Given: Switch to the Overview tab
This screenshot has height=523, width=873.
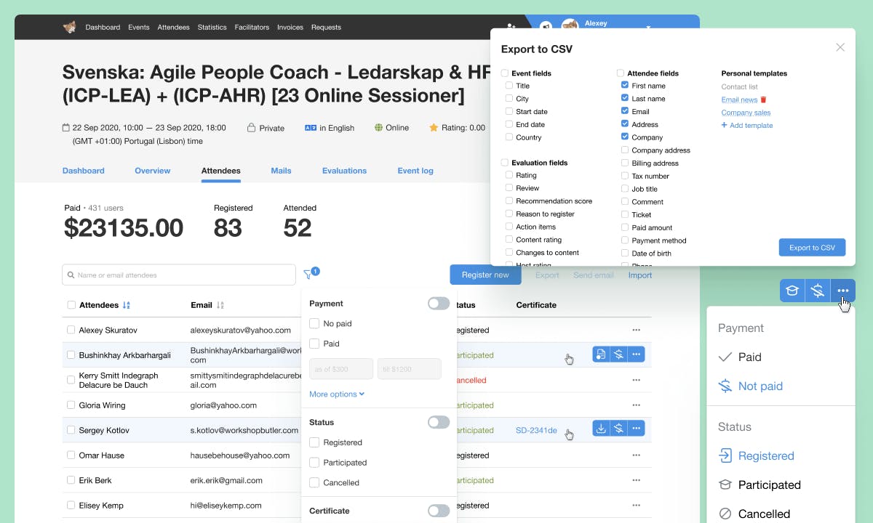Looking at the screenshot, I should pyautogui.click(x=153, y=171).
